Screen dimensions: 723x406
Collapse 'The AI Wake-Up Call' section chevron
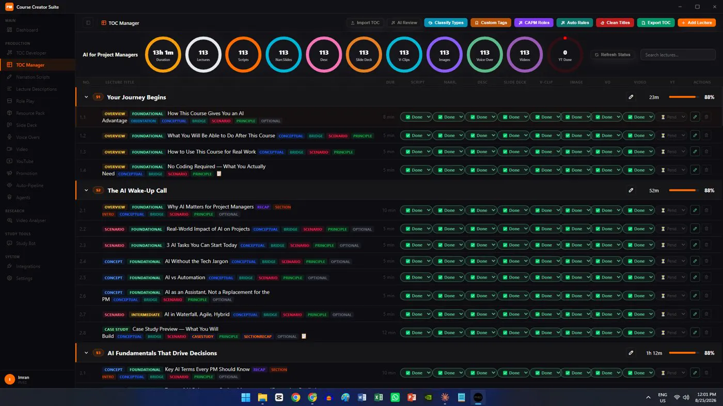[86, 190]
